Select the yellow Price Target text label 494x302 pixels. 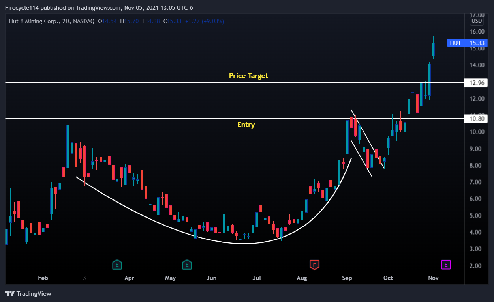[248, 76]
